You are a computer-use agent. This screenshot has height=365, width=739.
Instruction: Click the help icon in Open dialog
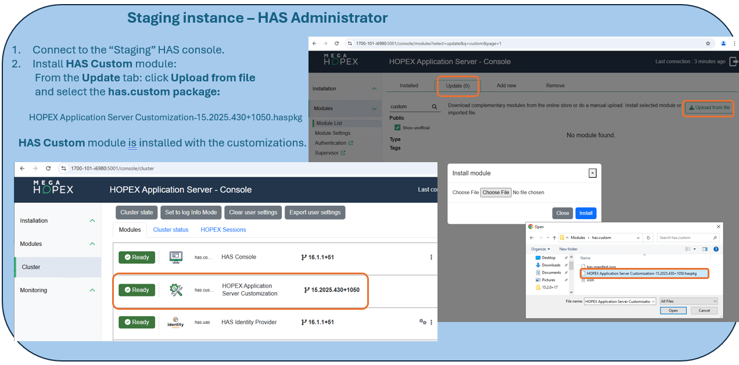click(716, 249)
